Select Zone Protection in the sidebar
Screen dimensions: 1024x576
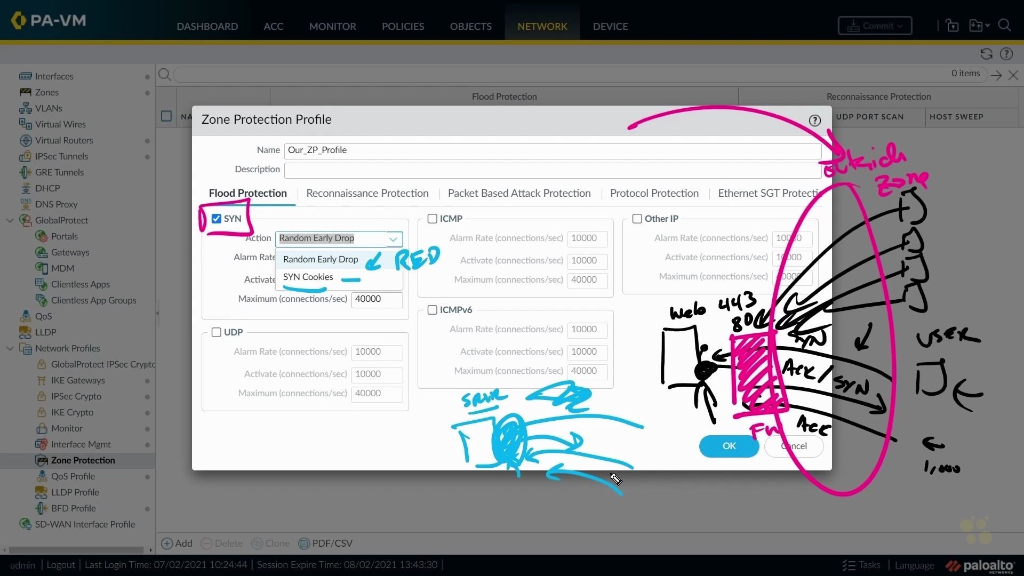[x=83, y=460]
